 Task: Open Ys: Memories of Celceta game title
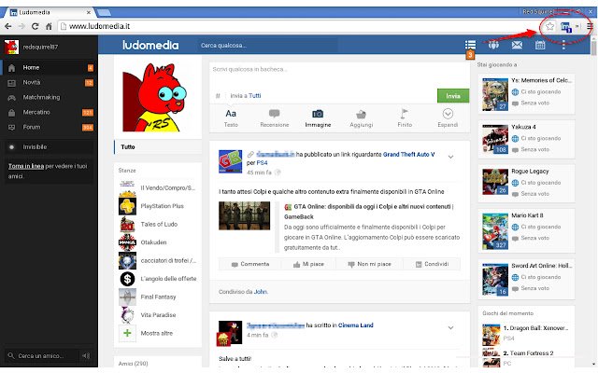[541, 80]
